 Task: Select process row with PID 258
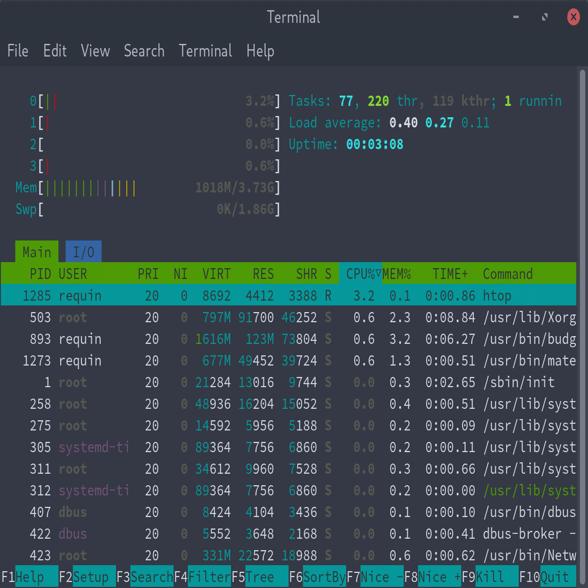(289, 404)
